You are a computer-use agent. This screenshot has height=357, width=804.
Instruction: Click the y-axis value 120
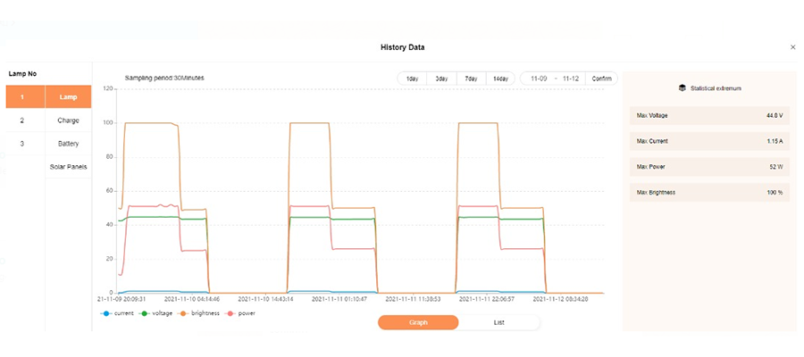[108, 88]
